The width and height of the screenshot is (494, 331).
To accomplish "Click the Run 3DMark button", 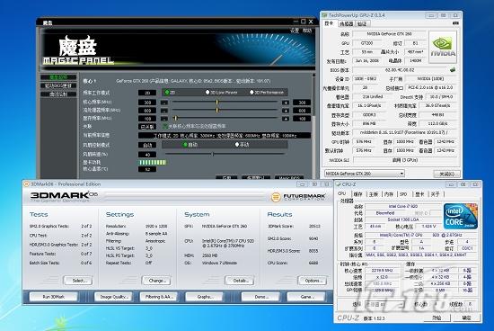I will click(53, 297).
